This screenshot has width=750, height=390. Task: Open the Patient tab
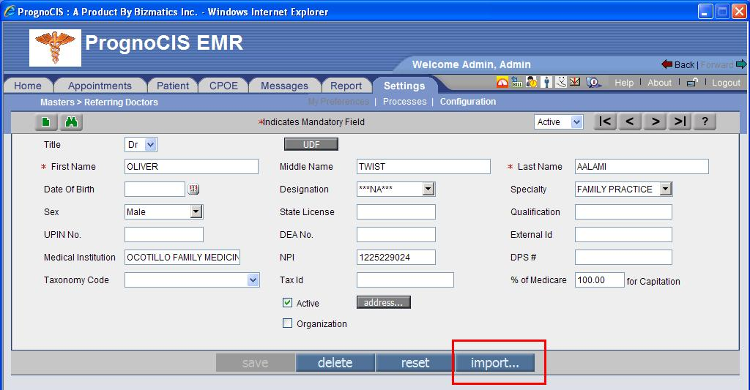(x=173, y=86)
